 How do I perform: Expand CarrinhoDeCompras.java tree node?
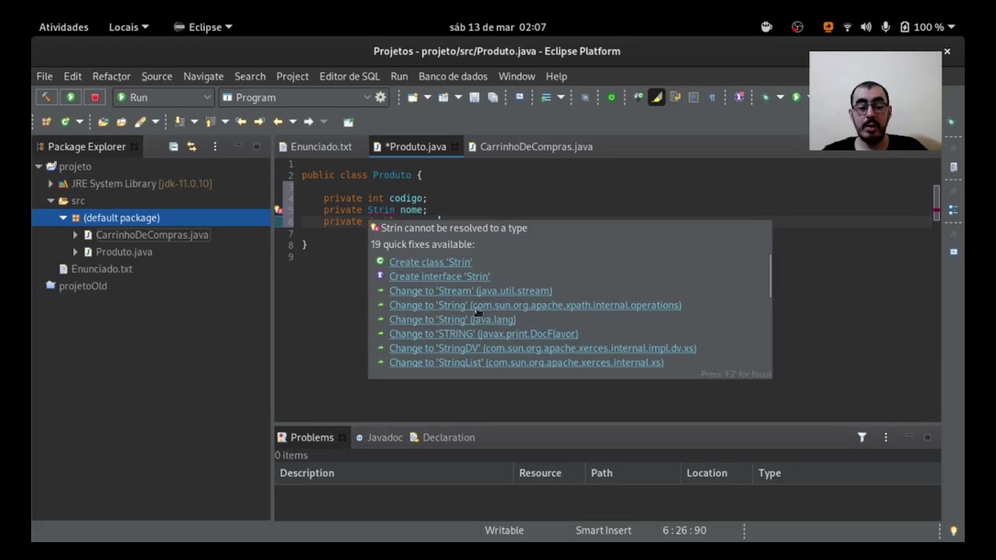point(75,235)
